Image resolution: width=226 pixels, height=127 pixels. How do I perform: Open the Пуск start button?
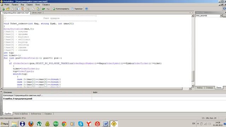tap(5, 124)
